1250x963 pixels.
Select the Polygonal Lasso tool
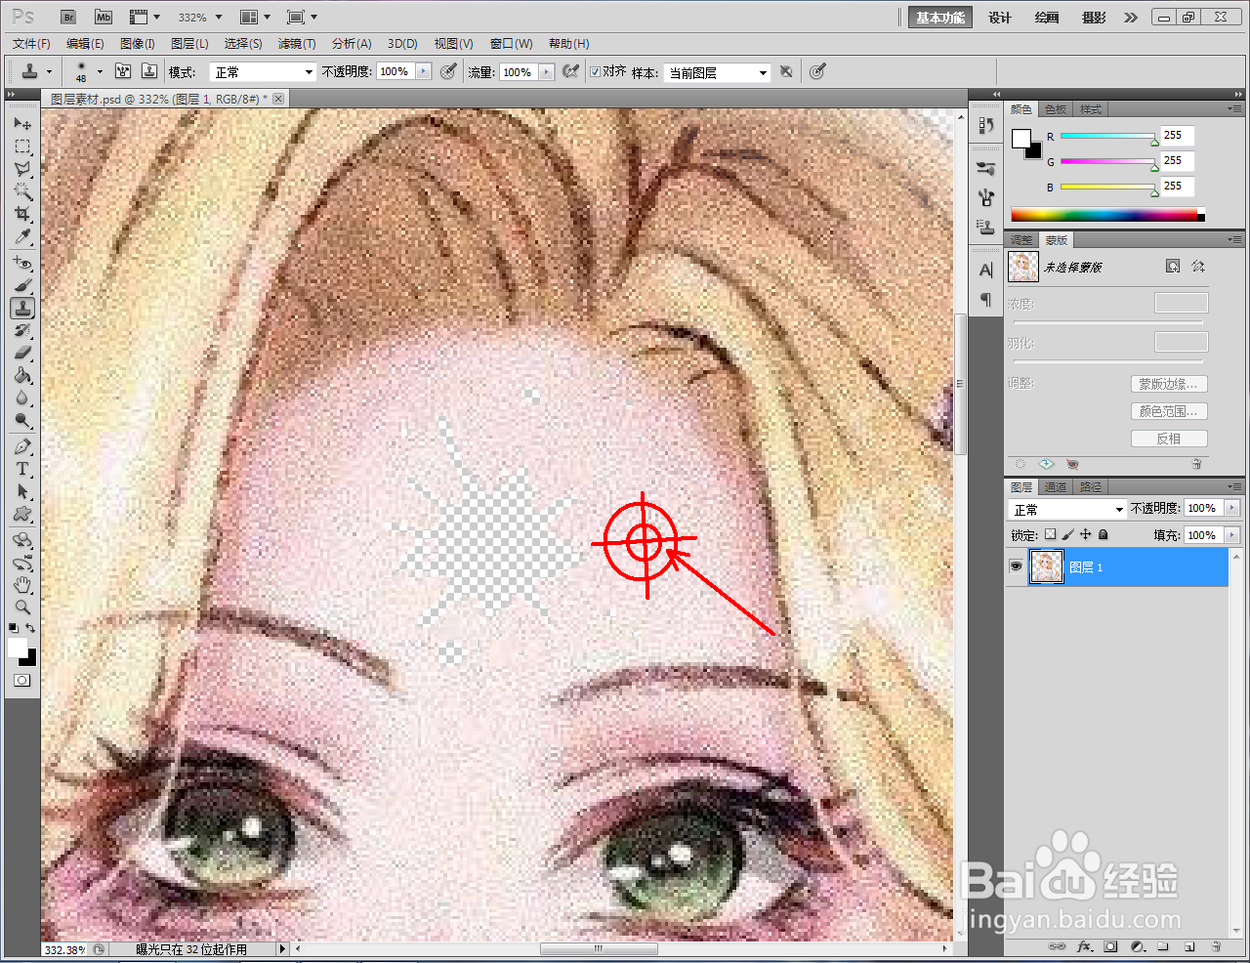tap(22, 169)
